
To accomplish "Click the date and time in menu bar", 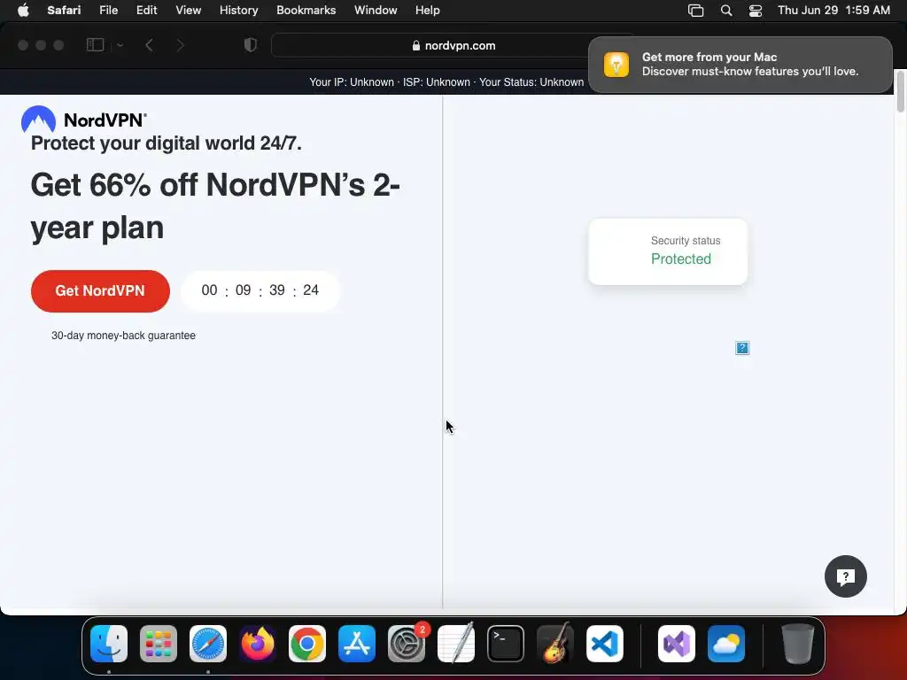I will (x=833, y=11).
